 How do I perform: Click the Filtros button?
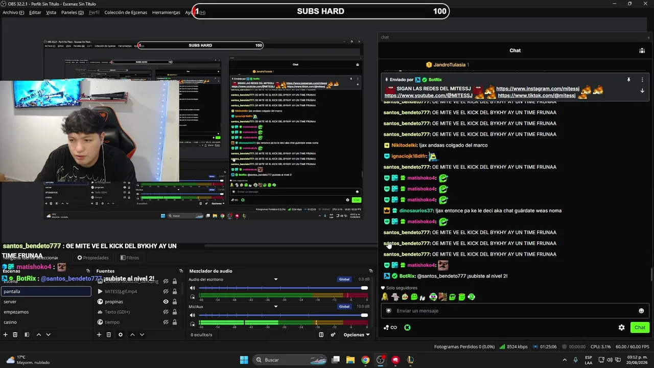coord(130,258)
